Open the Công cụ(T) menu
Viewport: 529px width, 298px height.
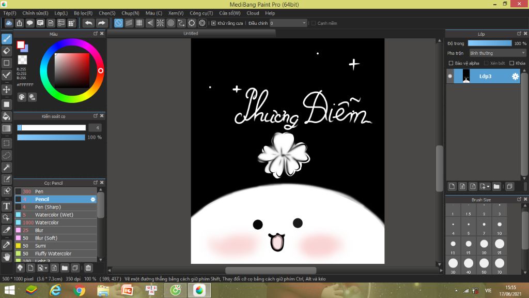coord(201,13)
